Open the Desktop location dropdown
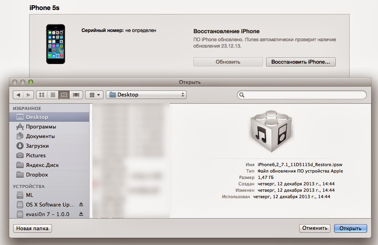 point(146,94)
